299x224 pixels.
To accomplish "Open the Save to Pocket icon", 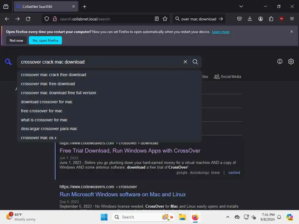I will point(239,19).
